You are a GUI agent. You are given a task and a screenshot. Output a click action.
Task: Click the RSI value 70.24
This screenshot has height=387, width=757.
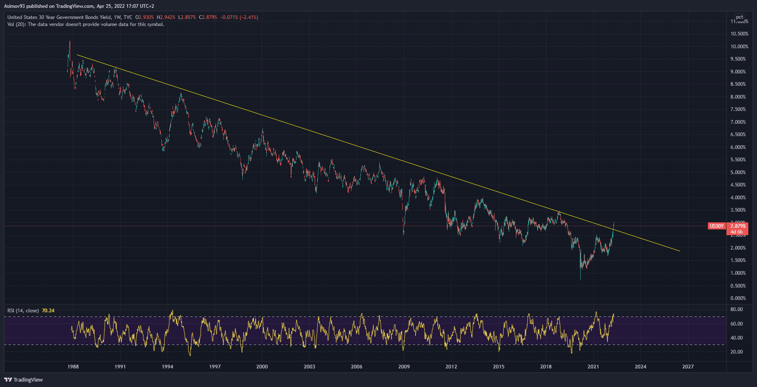coord(48,311)
